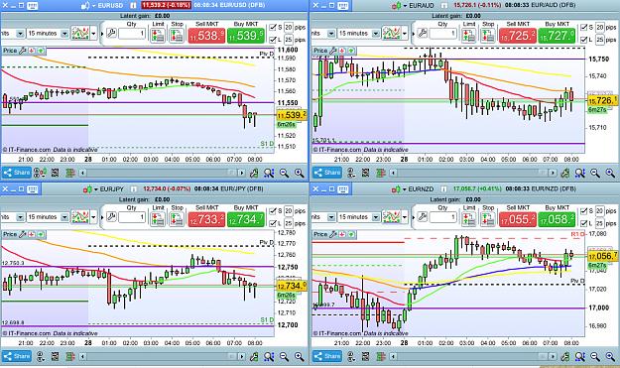This screenshot has width=620, height=368.
Task: Click Buy MKT 12,734.7 button in EURJPY
Action: point(246,219)
